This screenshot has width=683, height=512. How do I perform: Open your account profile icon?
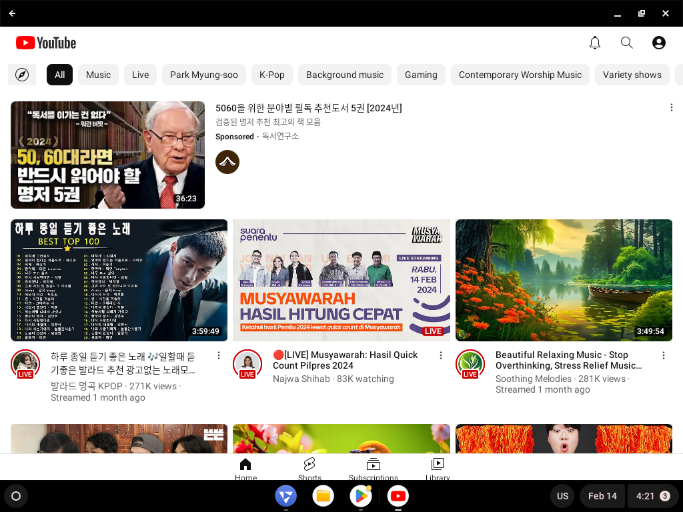(658, 42)
